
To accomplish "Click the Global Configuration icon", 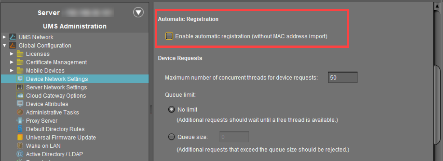I will pyautogui.click(x=13, y=46).
